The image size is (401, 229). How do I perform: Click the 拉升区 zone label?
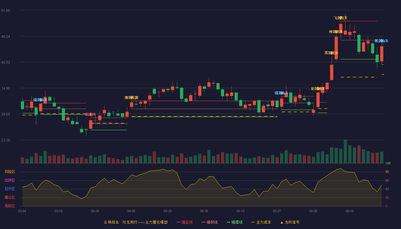click(10, 189)
